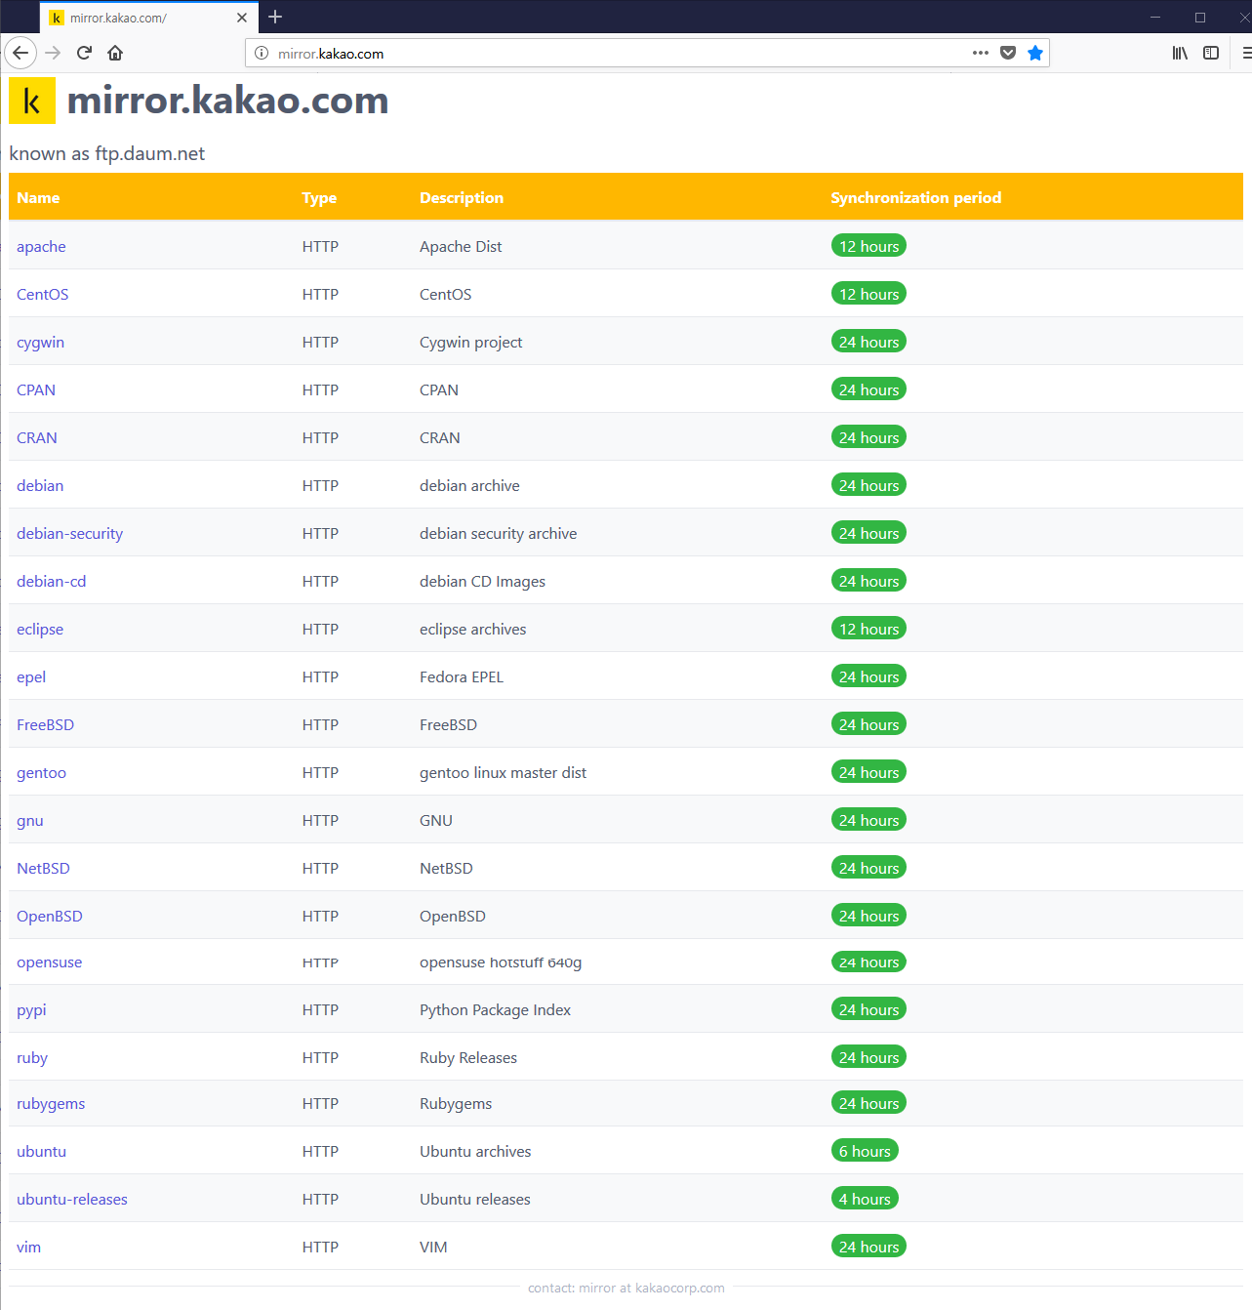This screenshot has height=1310, width=1252.
Task: Reload the current page
Action: point(84,53)
